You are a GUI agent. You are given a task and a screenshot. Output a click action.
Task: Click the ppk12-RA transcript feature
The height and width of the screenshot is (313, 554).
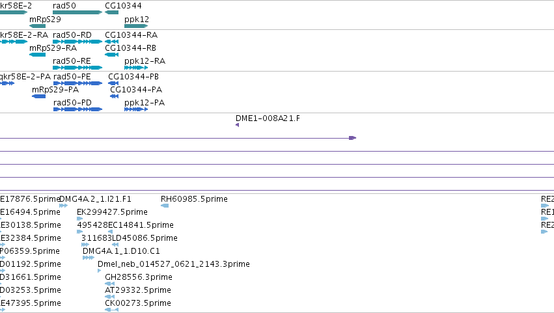[x=136, y=68]
